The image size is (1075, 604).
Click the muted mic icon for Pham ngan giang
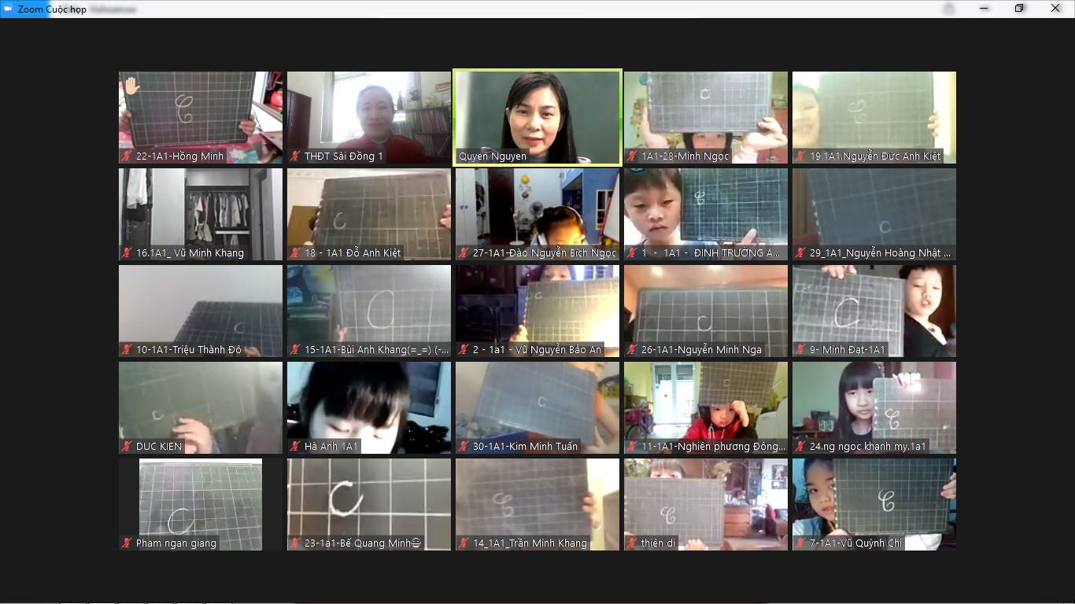[127, 543]
